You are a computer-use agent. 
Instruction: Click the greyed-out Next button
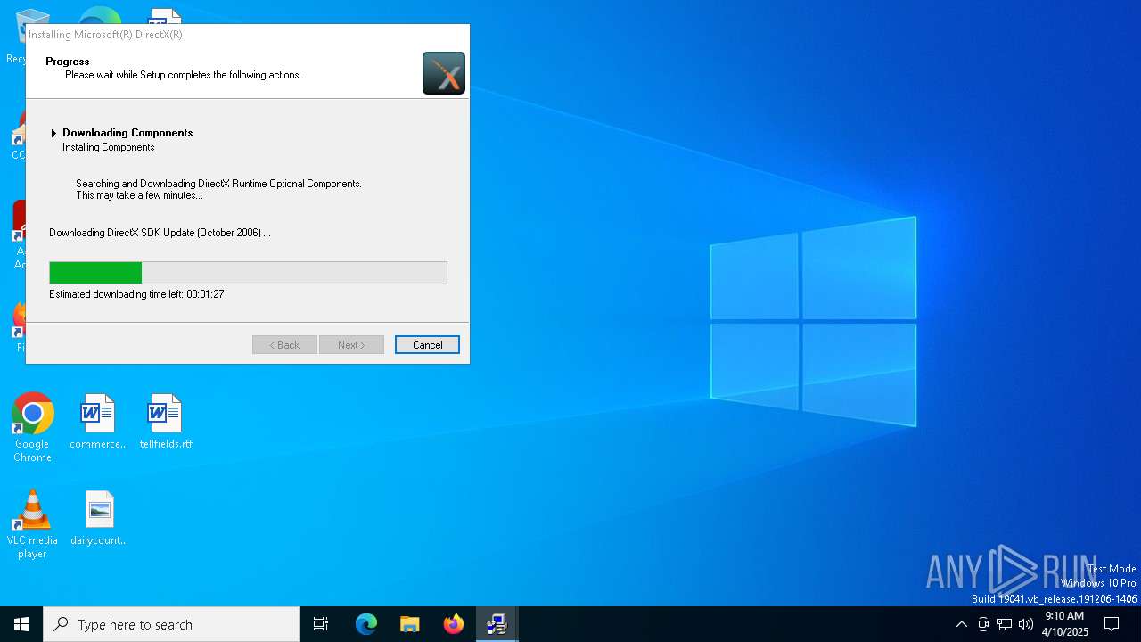pos(351,345)
